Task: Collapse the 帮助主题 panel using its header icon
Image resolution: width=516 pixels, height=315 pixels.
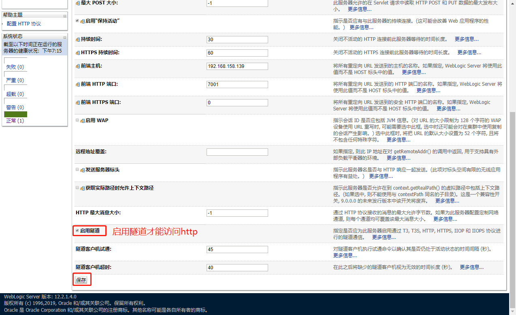Action: pyautogui.click(x=65, y=15)
